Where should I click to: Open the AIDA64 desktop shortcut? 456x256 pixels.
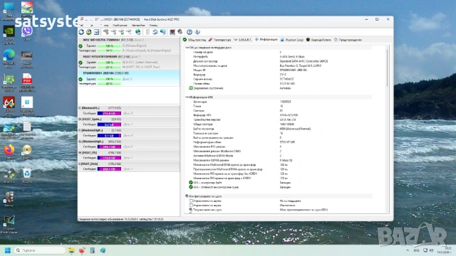click(9, 106)
